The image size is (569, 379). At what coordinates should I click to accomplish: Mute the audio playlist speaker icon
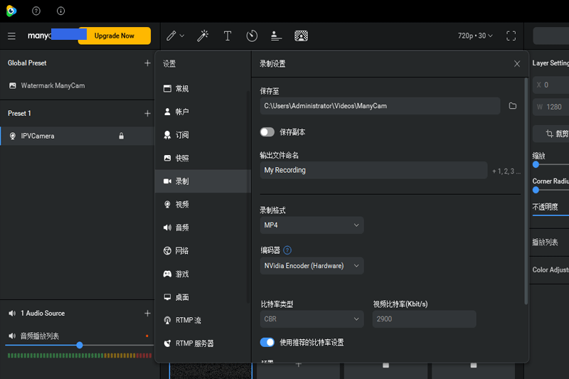click(12, 336)
